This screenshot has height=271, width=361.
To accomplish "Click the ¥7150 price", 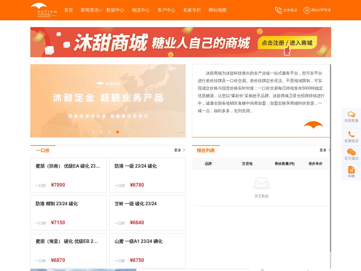I will point(58,223).
